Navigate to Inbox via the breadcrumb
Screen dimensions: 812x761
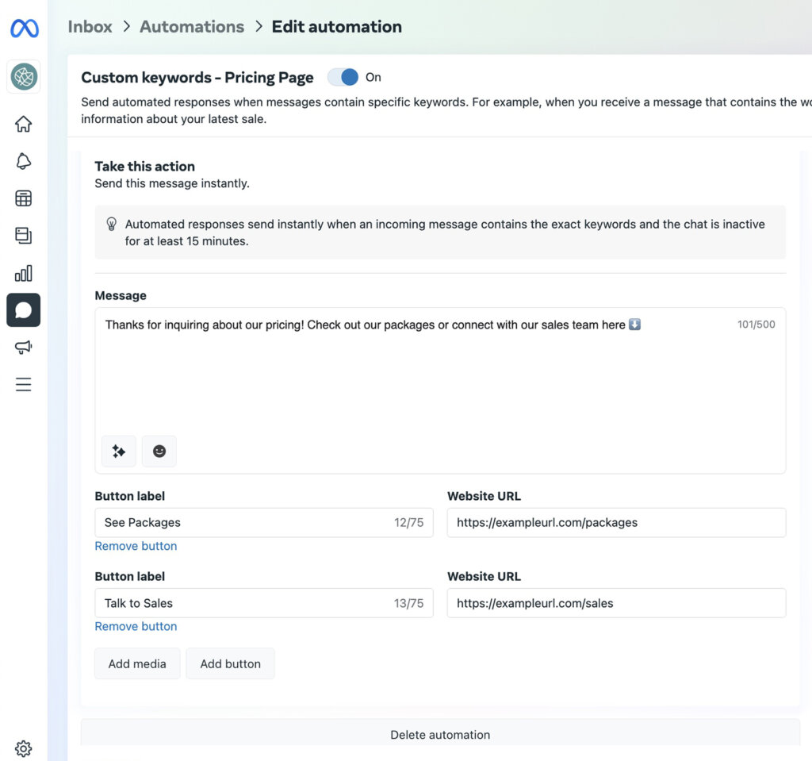tap(89, 26)
